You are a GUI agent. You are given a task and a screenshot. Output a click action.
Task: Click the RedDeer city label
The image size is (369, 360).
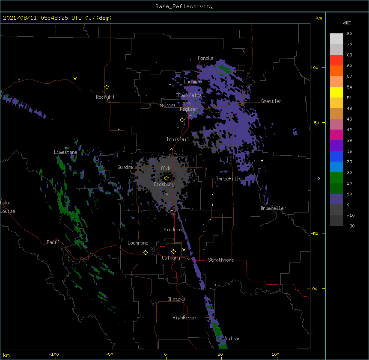[189, 109]
